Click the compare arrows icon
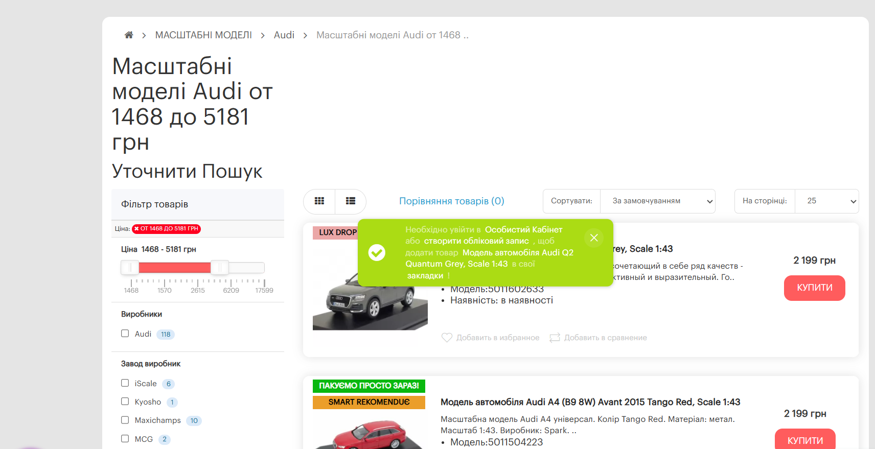The height and width of the screenshot is (449, 875). click(555, 338)
